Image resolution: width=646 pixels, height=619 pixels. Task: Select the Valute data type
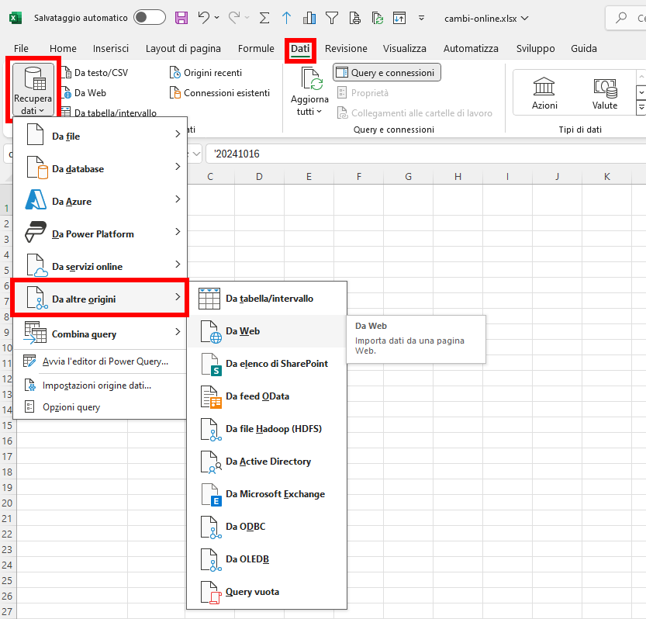pyautogui.click(x=605, y=93)
